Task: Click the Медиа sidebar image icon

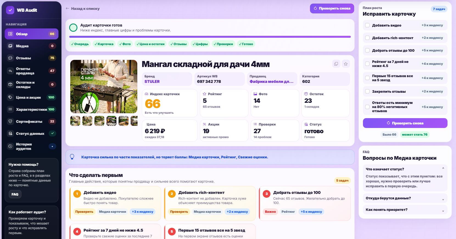Action: [10, 46]
